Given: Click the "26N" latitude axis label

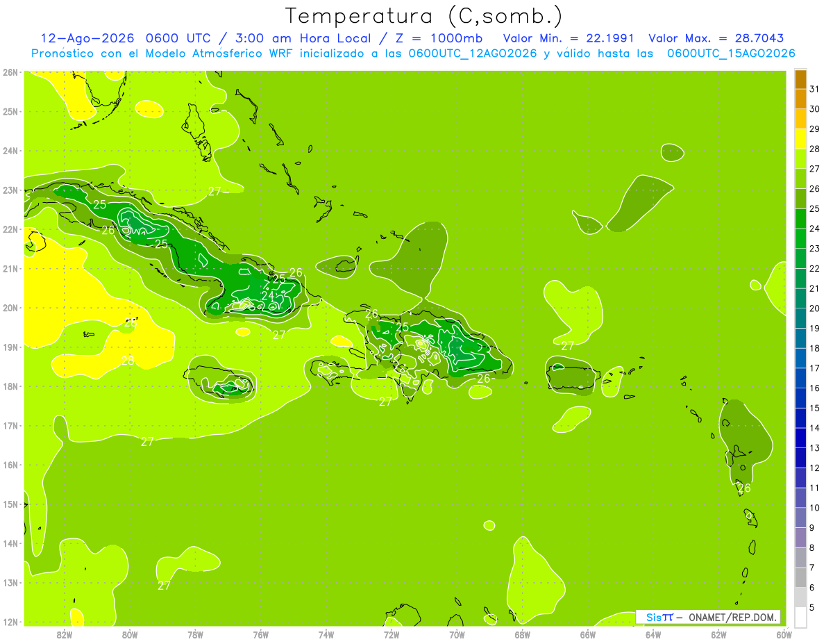Looking at the screenshot, I should (x=10, y=72).
